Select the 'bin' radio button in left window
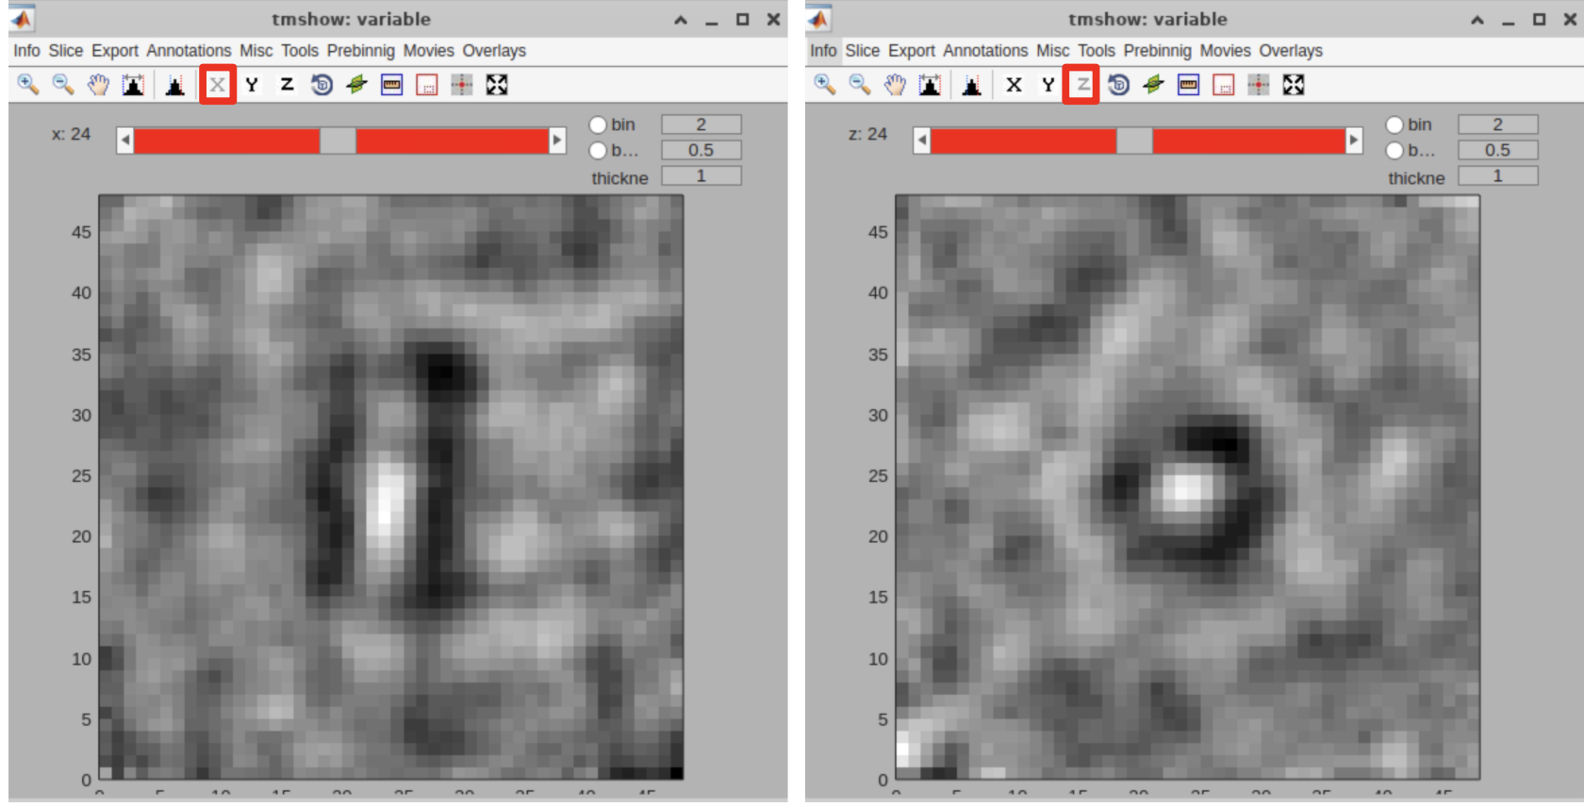Screen dimensions: 1584x807 pos(598,124)
